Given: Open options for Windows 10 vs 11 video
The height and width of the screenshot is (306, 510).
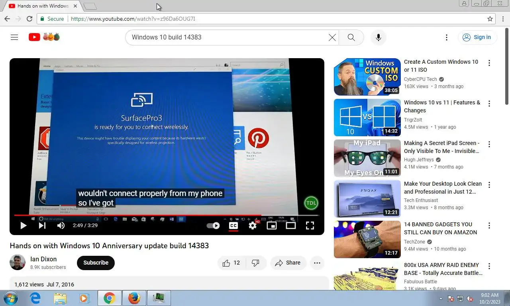Looking at the screenshot, I should point(489,104).
